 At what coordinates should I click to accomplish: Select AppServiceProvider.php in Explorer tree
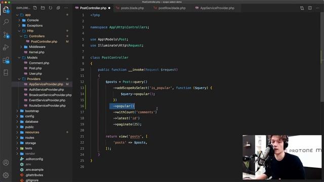pyautogui.click(x=46, y=84)
